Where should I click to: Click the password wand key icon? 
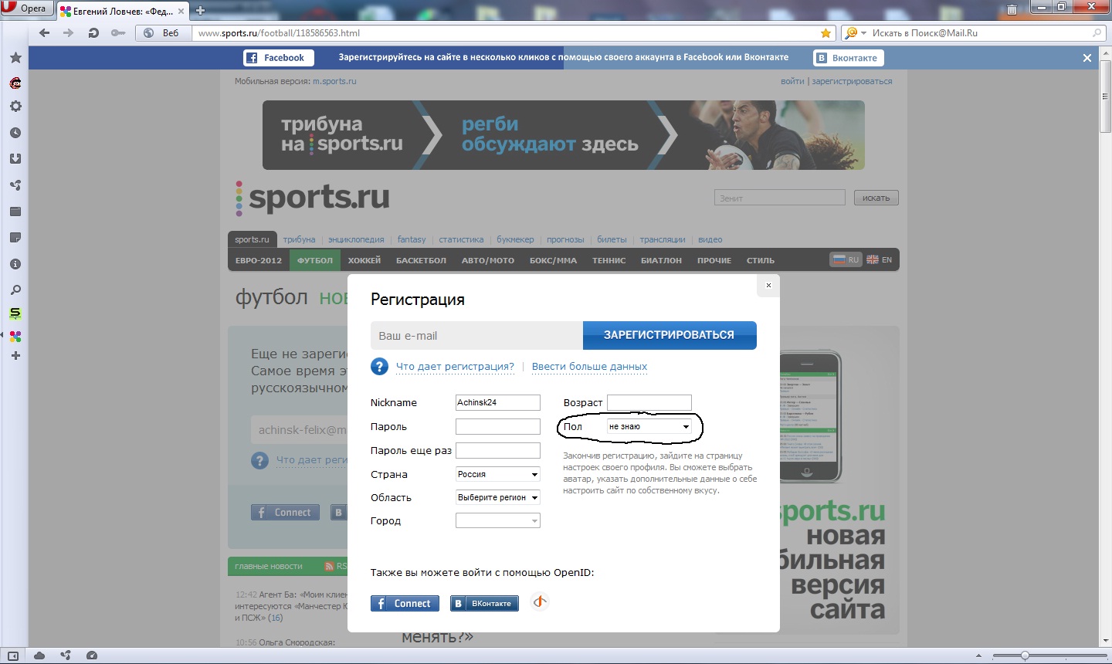(x=117, y=33)
